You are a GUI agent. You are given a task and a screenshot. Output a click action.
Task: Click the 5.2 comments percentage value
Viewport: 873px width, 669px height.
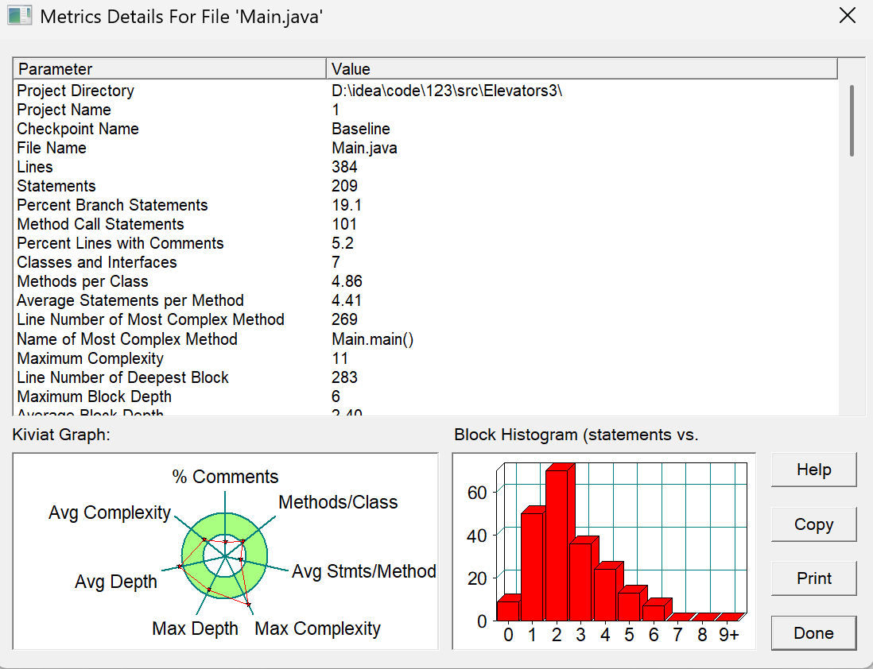tap(343, 243)
